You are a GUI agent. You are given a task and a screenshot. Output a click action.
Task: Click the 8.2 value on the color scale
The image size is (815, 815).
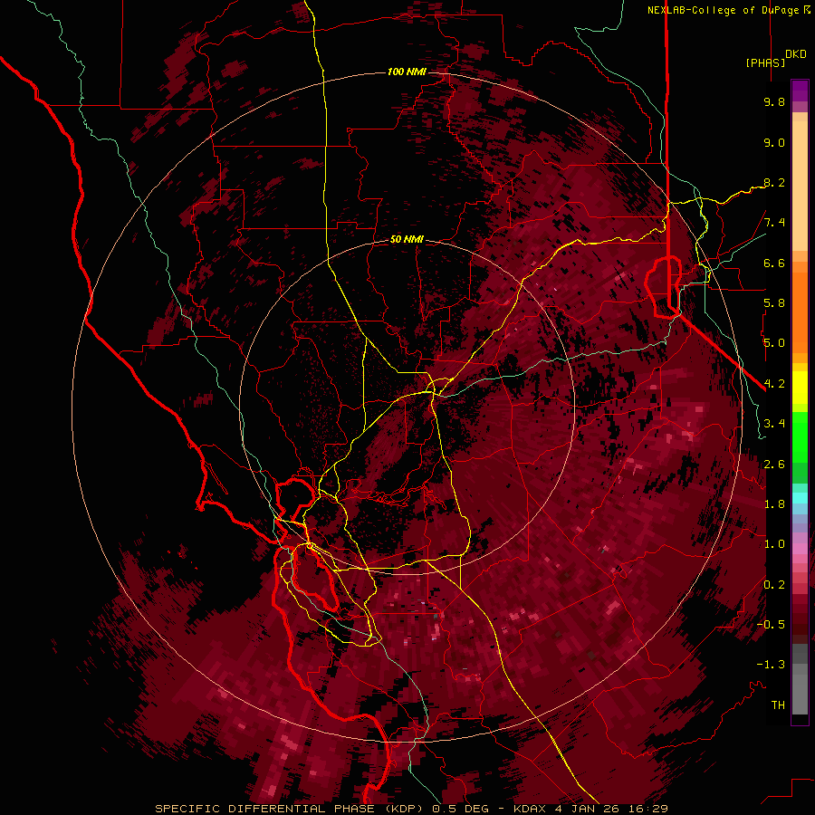pos(774,182)
